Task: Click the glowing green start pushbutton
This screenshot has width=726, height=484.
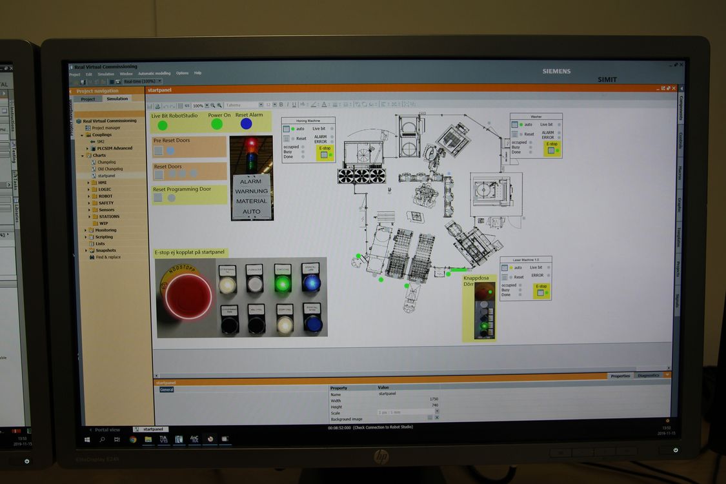Action: click(283, 283)
